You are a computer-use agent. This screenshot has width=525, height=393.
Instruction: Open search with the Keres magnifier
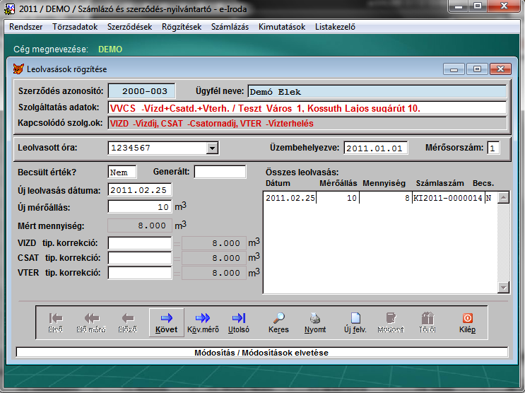278,322
